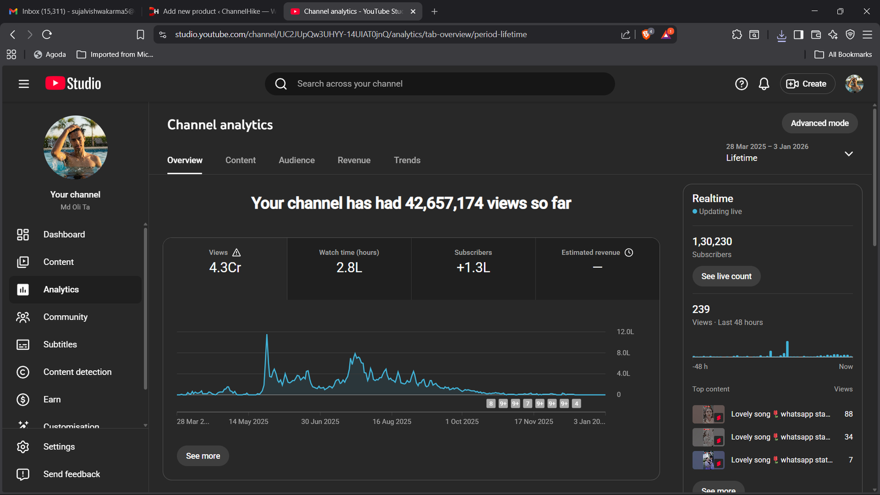Switch to the Revenue tab
Screen dimensions: 880x495
[x=354, y=160]
